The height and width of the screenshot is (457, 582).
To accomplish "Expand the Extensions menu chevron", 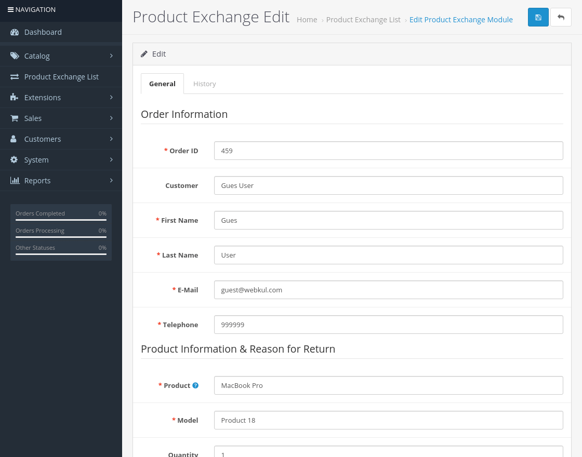I will coord(111,97).
